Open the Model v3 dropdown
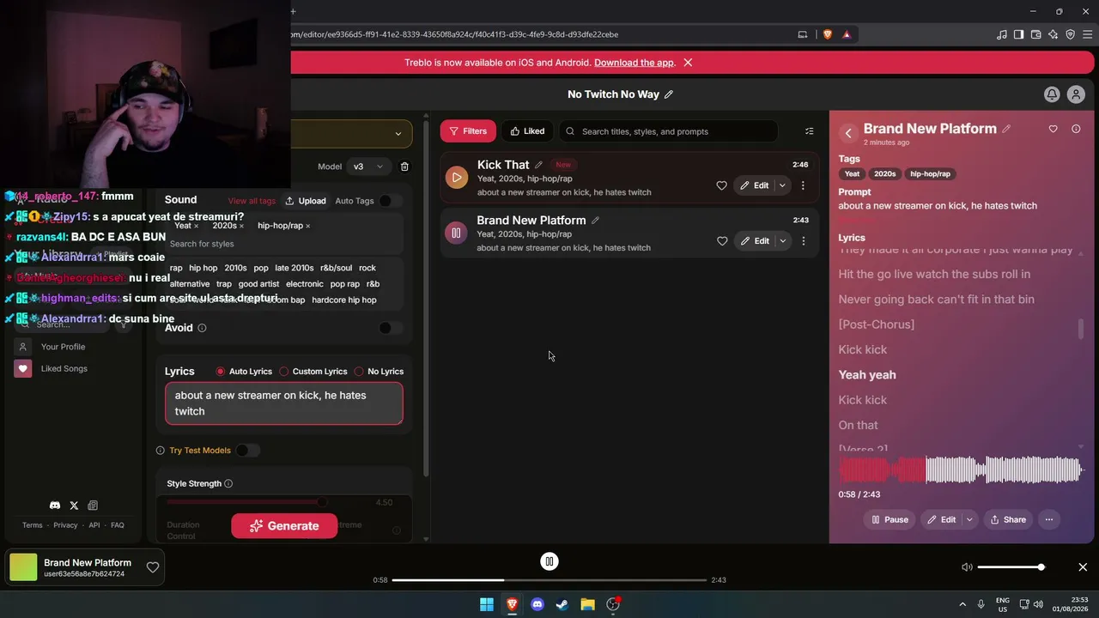This screenshot has height=618, width=1099. coord(368,167)
